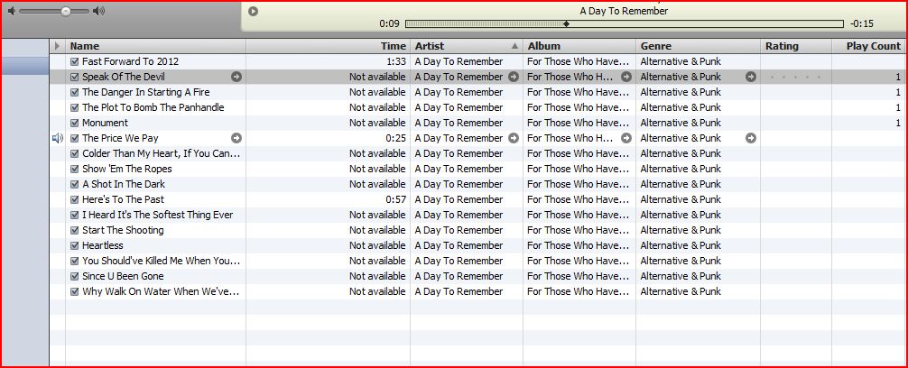Image resolution: width=908 pixels, height=368 pixels.
Task: Uncheck The Price We Pay checkbox
Action: [x=74, y=138]
